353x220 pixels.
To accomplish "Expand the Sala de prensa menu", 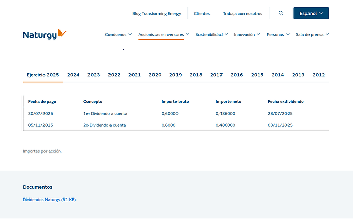I will (312, 35).
